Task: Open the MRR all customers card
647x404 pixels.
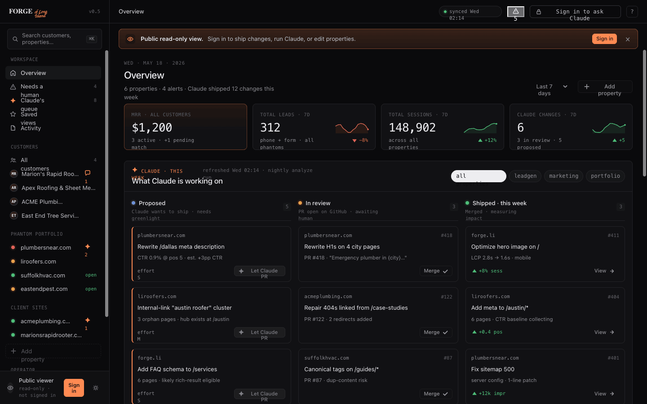Action: pos(186,127)
